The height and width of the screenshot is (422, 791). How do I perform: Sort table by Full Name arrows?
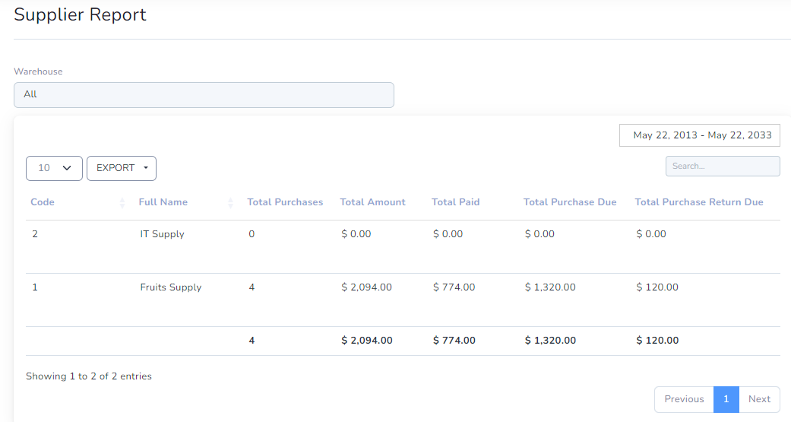pyautogui.click(x=230, y=202)
